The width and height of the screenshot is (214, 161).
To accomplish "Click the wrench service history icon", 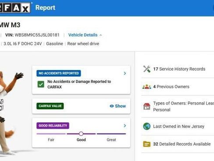I will coord(147,69).
